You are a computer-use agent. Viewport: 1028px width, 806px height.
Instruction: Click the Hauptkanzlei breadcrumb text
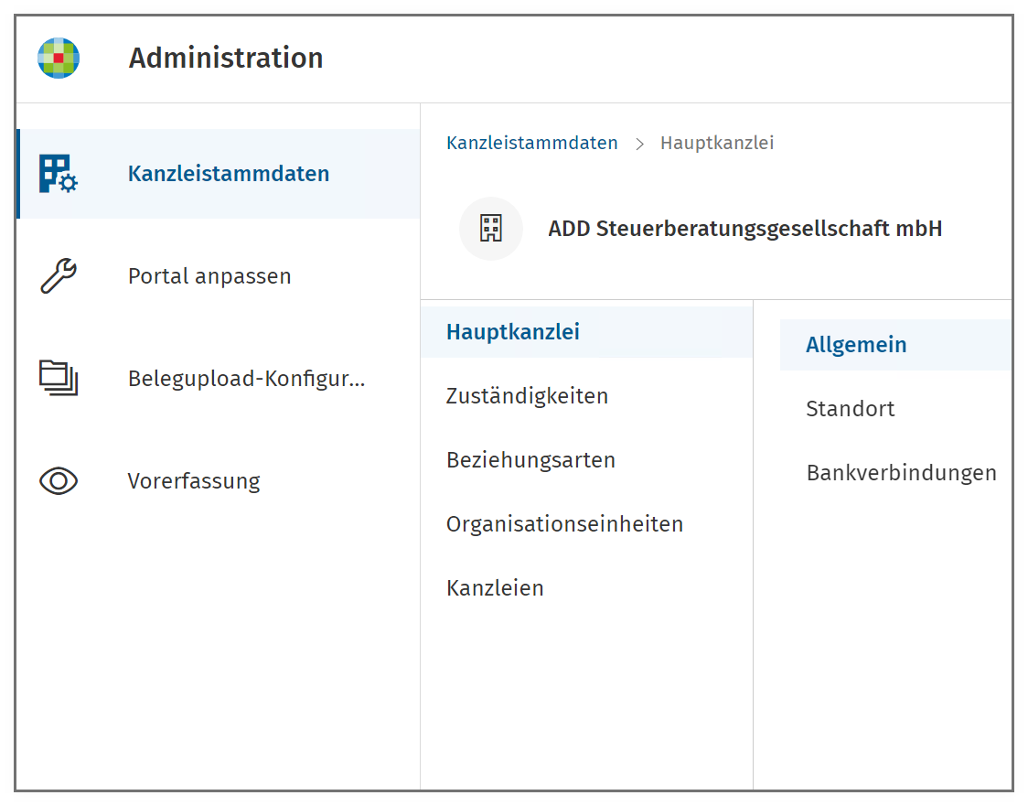[717, 143]
